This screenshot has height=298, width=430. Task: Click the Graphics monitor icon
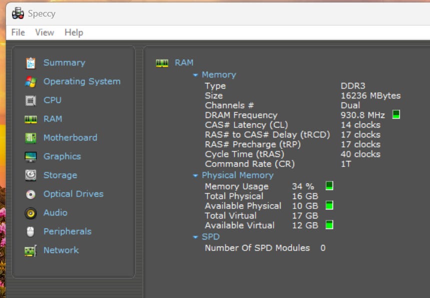[x=30, y=156]
